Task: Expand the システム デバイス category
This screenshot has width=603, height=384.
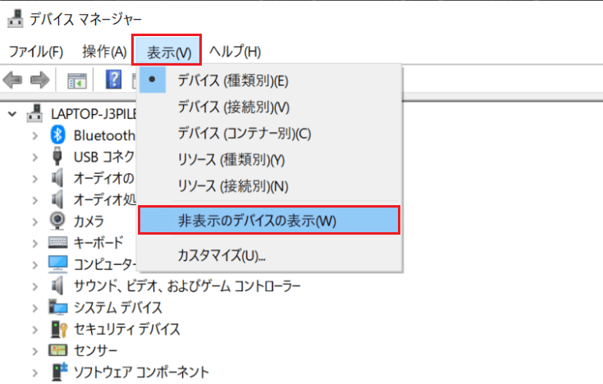Action: tap(35, 308)
